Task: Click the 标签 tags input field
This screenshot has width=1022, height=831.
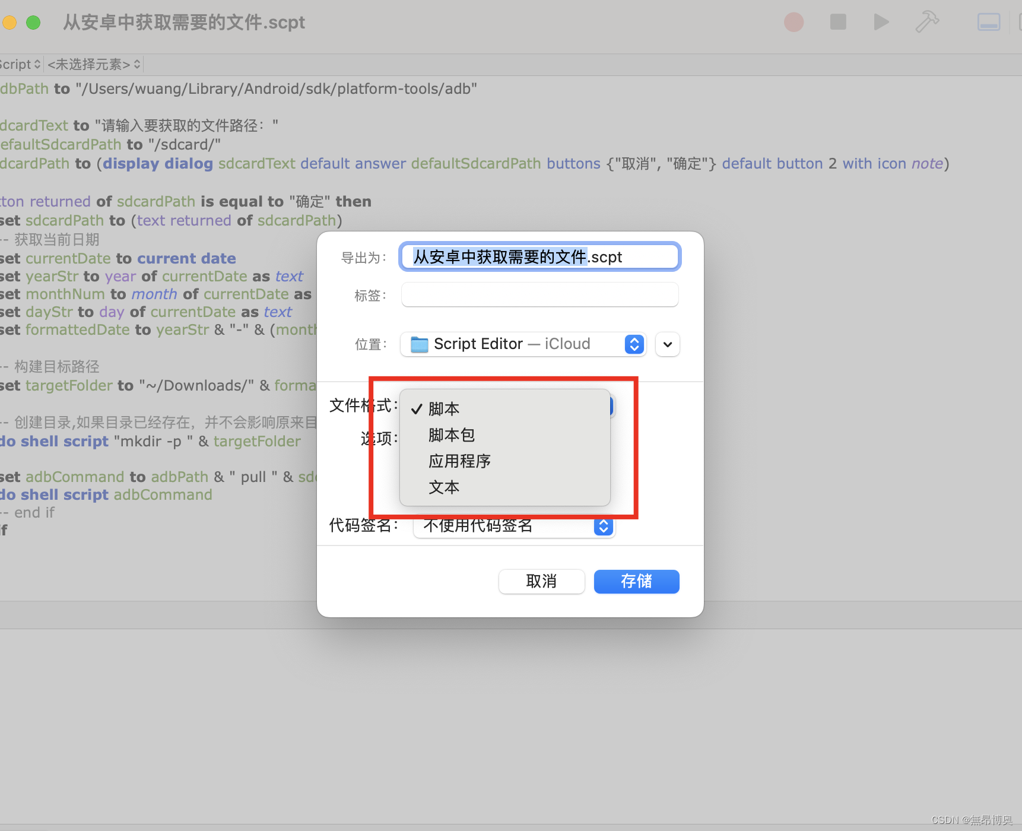Action: (539, 294)
